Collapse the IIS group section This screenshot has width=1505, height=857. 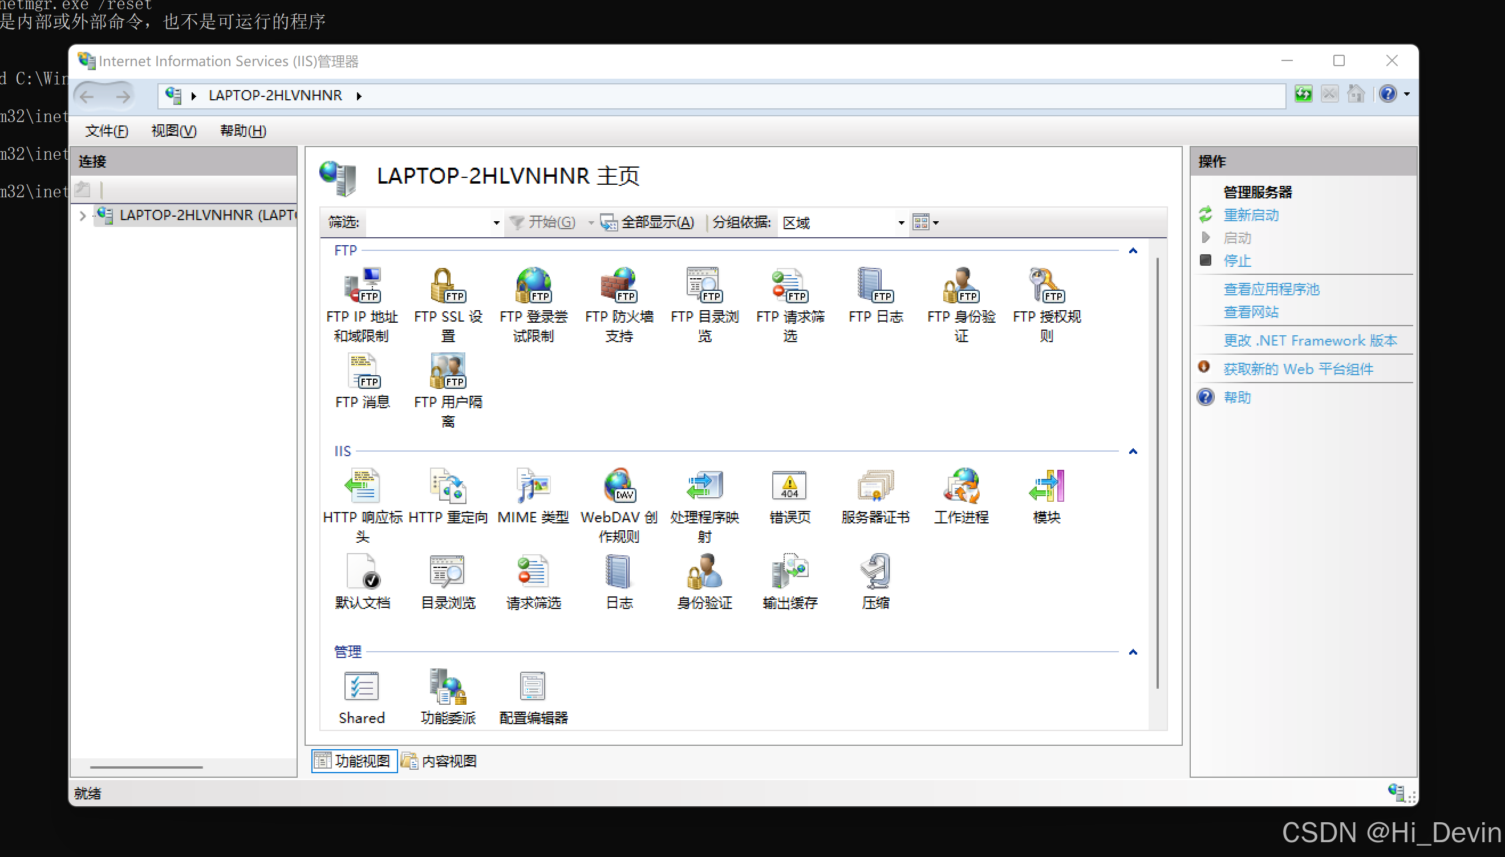[x=1133, y=452]
